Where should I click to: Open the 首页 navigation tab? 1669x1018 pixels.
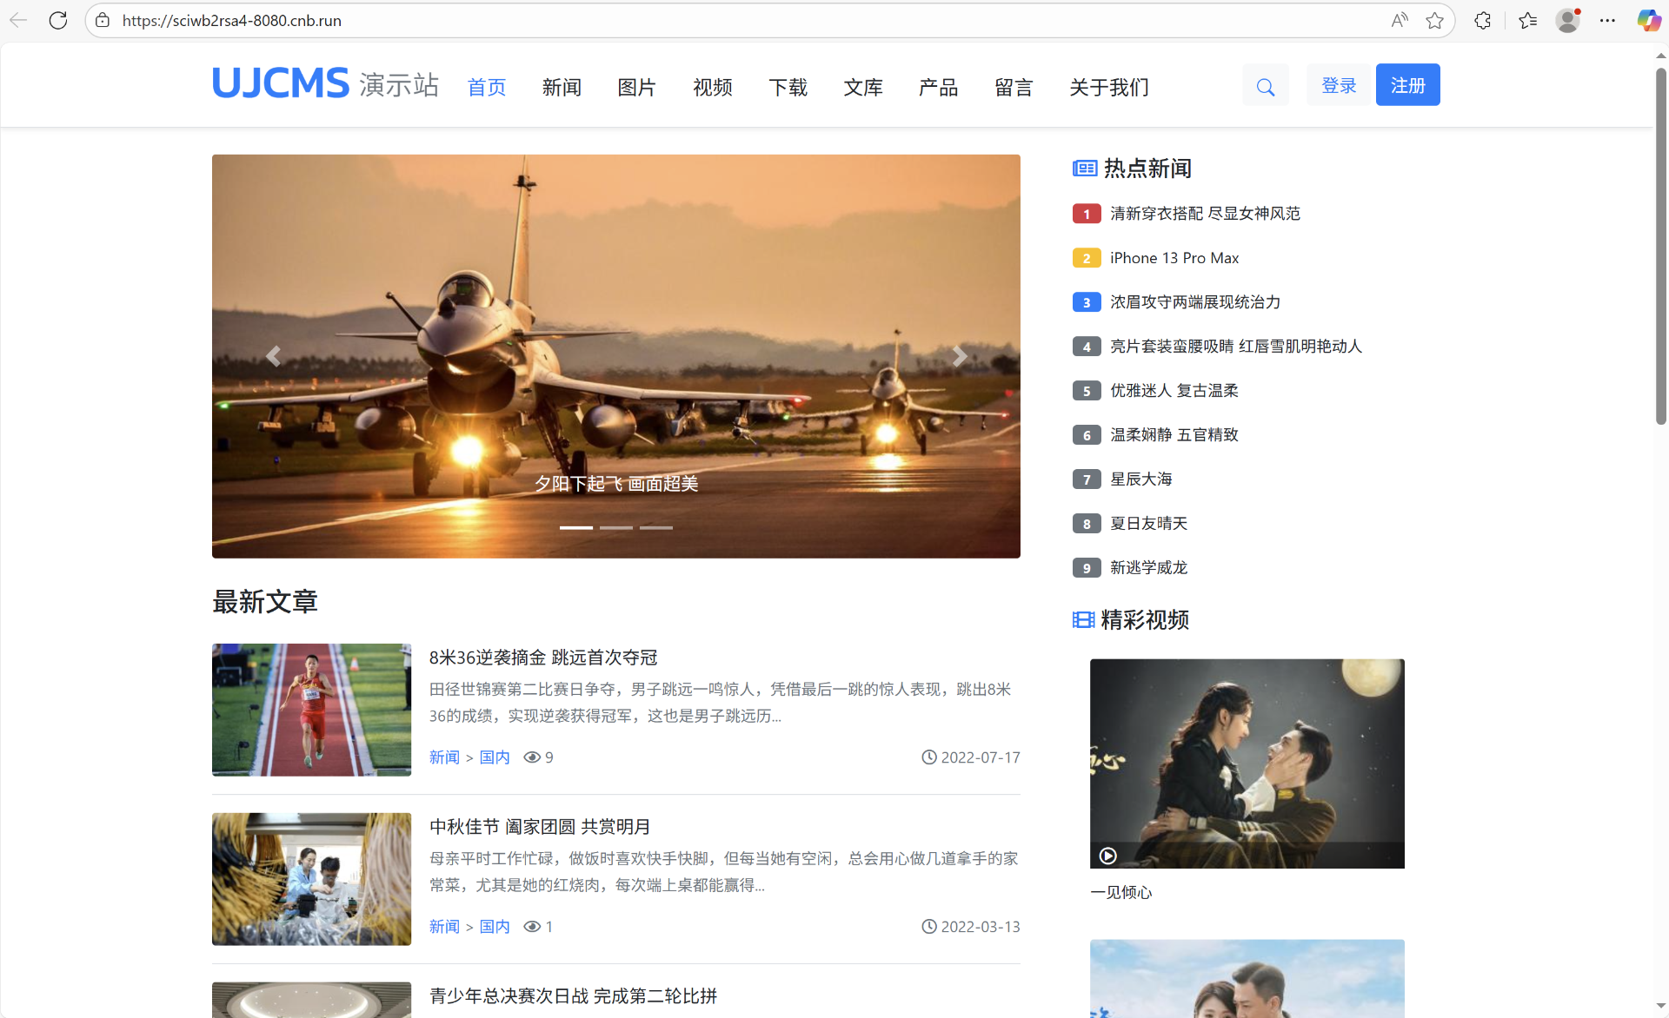[x=487, y=87]
